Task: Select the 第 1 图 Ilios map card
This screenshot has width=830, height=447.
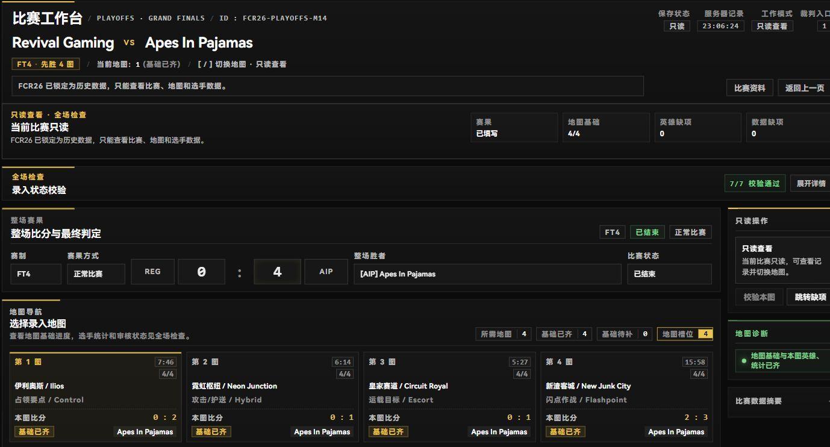Action: click(x=95, y=396)
